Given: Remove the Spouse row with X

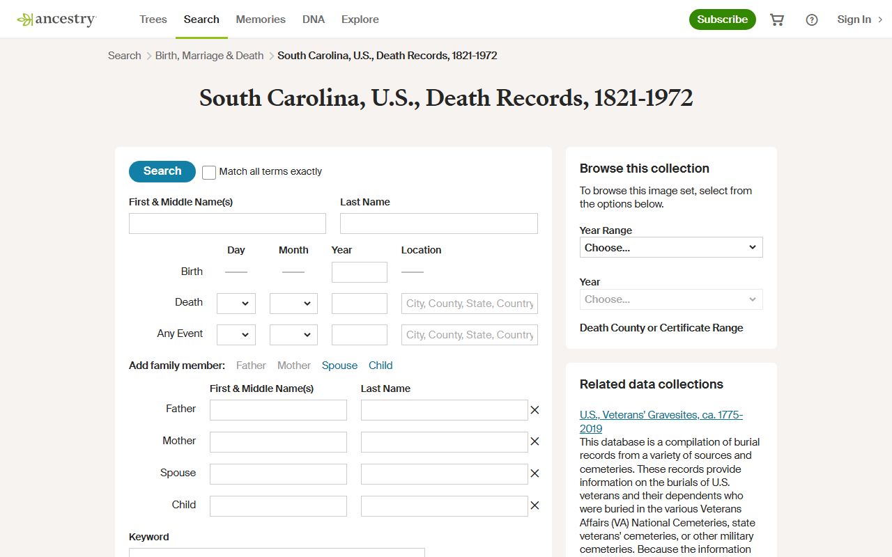Looking at the screenshot, I should click(x=535, y=473).
